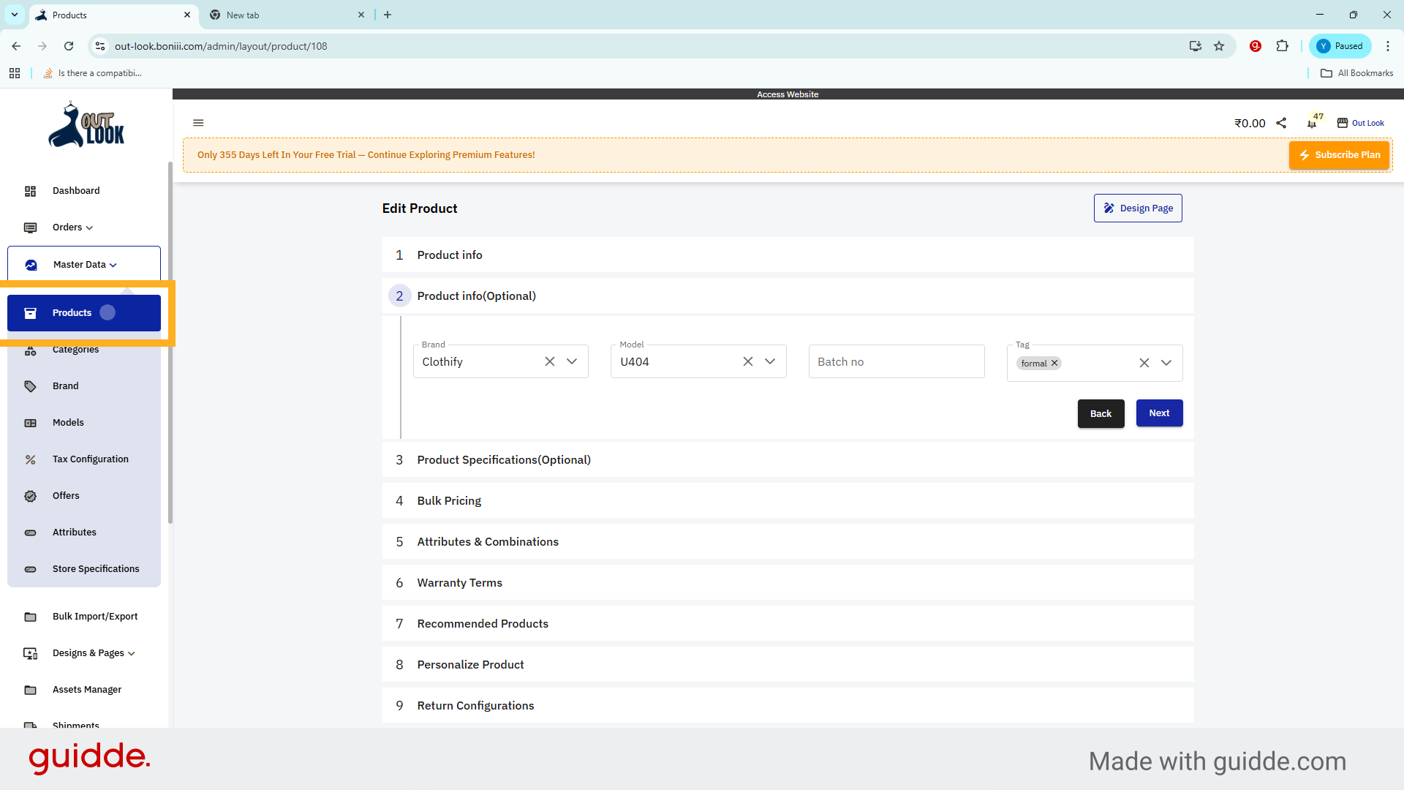Clear the U404 model selection
The height and width of the screenshot is (790, 1404).
748,361
